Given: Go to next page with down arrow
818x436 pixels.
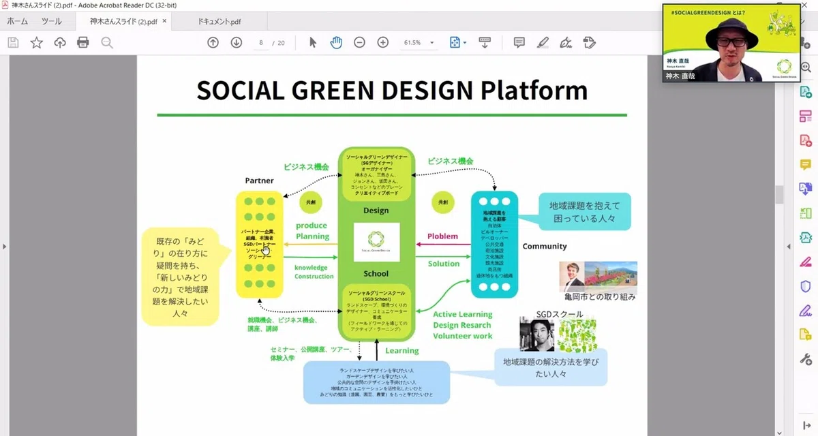Looking at the screenshot, I should (237, 42).
